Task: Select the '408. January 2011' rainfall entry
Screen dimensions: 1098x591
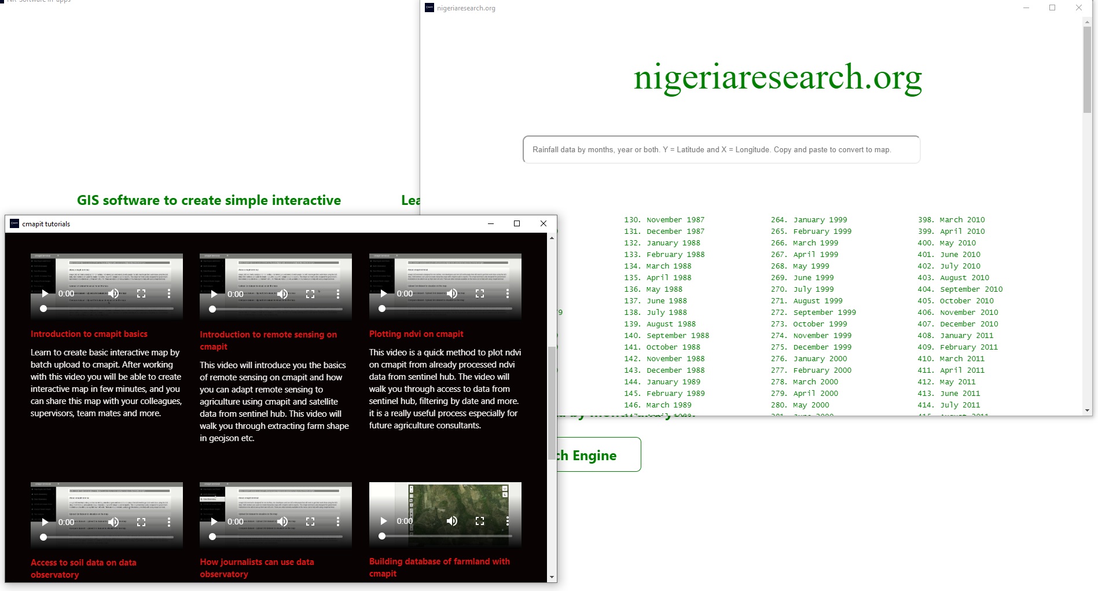Action: click(x=955, y=336)
